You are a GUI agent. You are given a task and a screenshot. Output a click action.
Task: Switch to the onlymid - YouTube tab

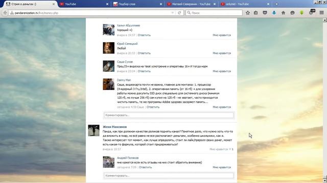click(245, 4)
